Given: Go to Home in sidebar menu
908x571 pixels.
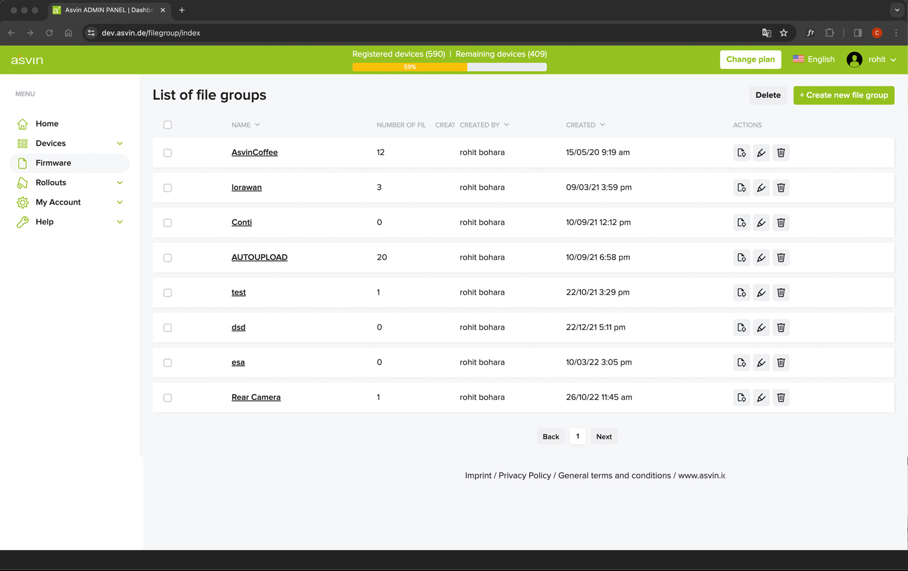Looking at the screenshot, I should tap(47, 124).
